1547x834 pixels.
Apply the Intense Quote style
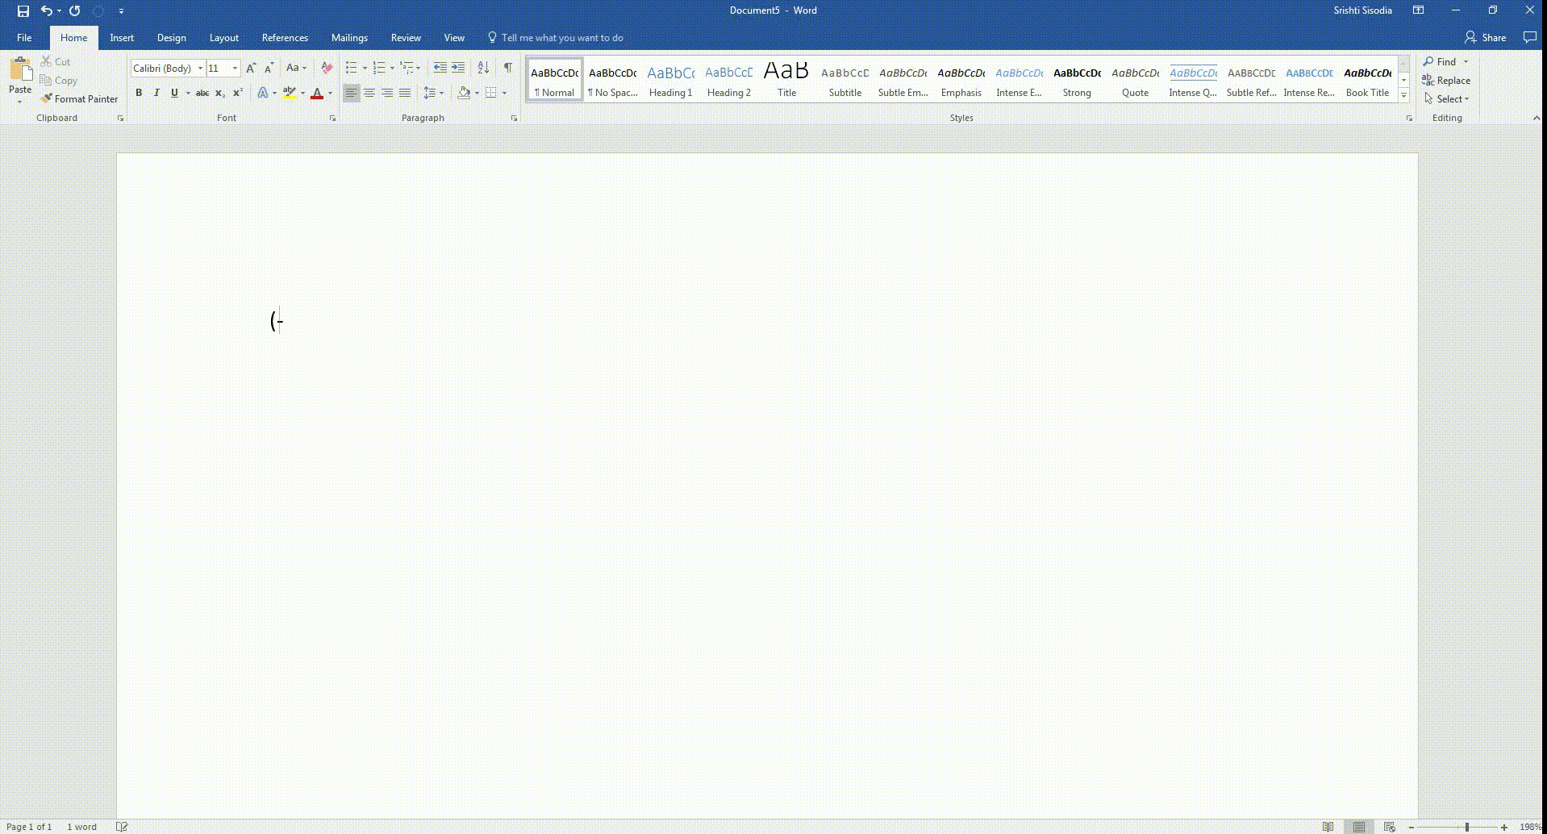pyautogui.click(x=1193, y=80)
